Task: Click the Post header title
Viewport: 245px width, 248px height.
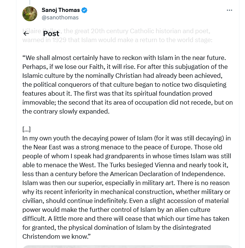Action: pos(51,34)
